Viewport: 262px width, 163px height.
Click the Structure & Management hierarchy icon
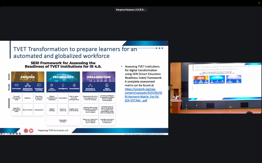click(x=90, y=86)
